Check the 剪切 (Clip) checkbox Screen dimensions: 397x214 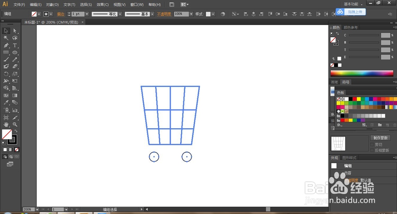372,145
